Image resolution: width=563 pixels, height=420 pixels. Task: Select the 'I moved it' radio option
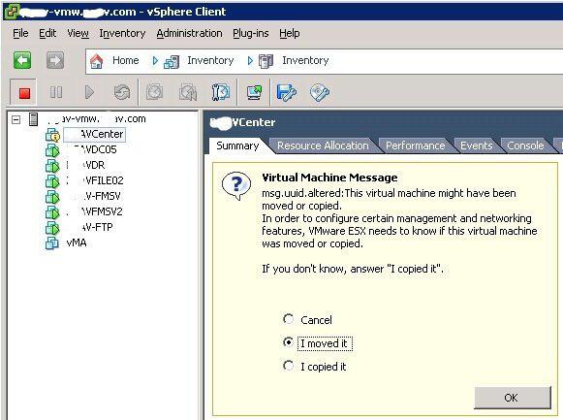[288, 342]
